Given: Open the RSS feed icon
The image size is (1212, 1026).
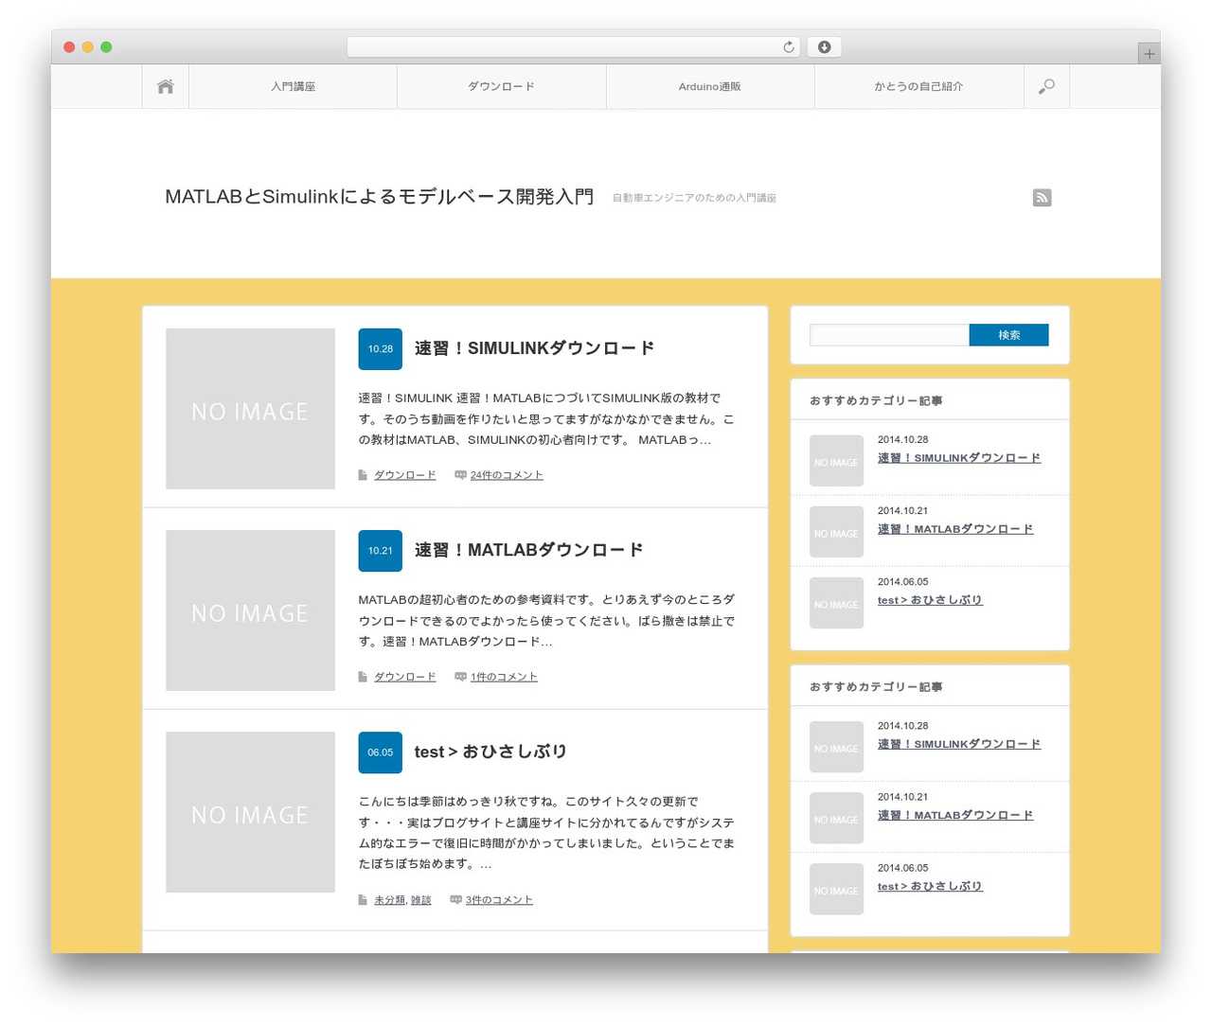Looking at the screenshot, I should click(x=1042, y=197).
